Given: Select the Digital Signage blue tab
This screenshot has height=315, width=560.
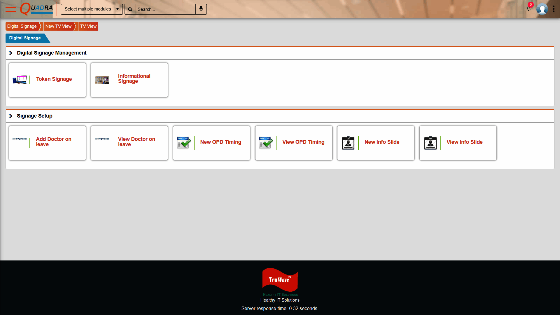Looking at the screenshot, I should pos(25,38).
